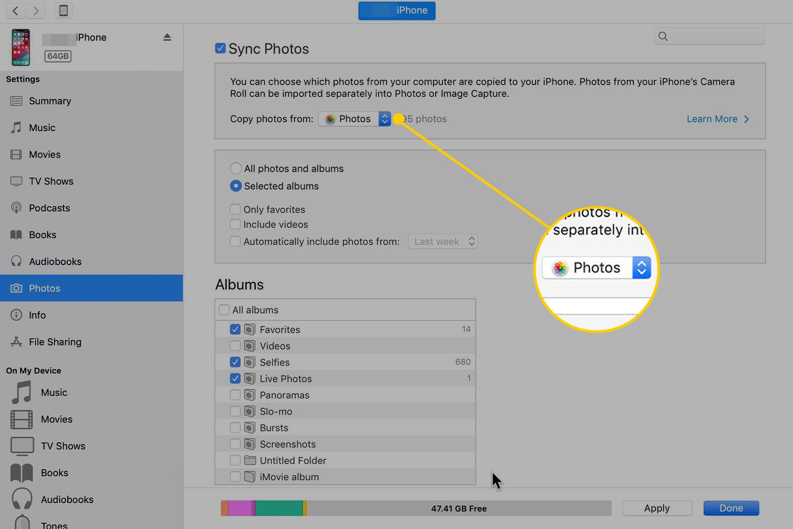Click the Untitled Folder folder icon
This screenshot has width=793, height=529.
point(250,460)
